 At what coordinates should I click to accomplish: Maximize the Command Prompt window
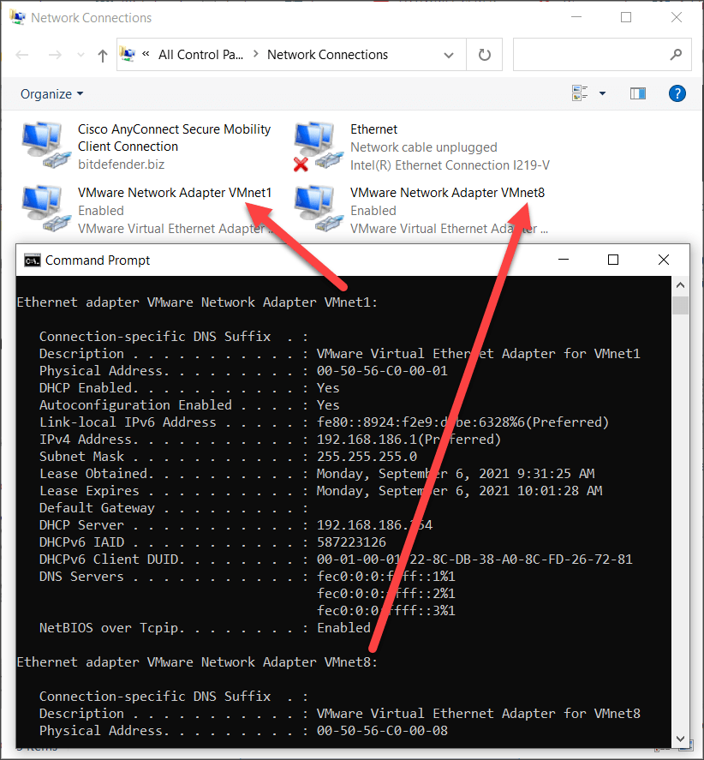pyautogui.click(x=613, y=260)
